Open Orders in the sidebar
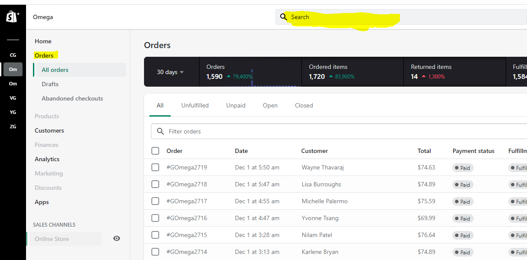 (x=44, y=55)
